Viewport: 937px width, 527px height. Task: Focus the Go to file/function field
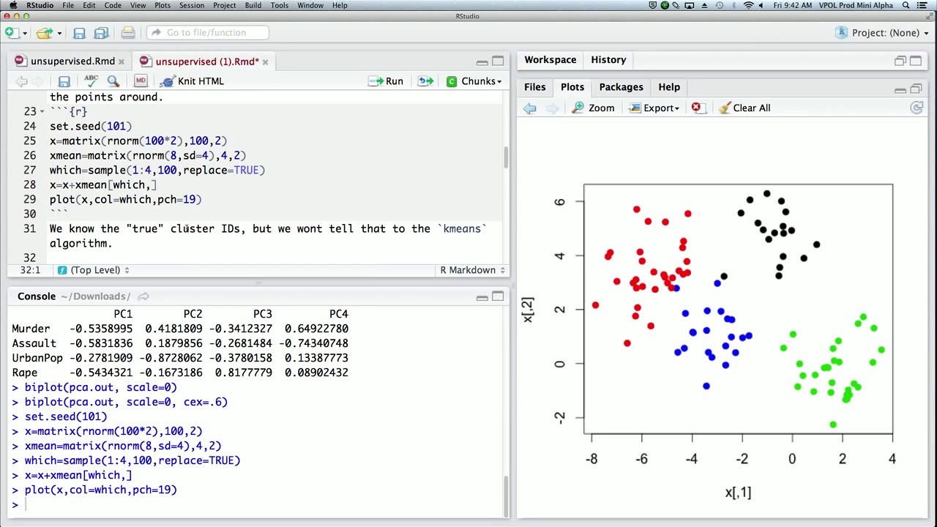[x=208, y=32]
